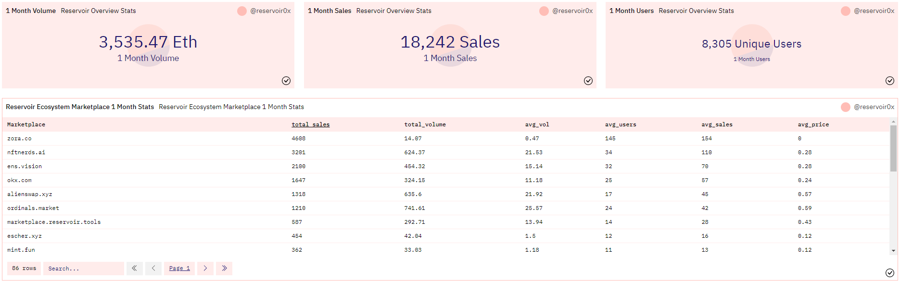Sort table by avg_sales column

pos(717,124)
